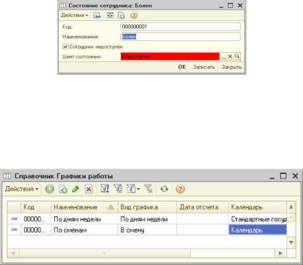Screen dimensions: 303x265
Task: Click the vertical scrollbar up arrow
Action: (291, 207)
